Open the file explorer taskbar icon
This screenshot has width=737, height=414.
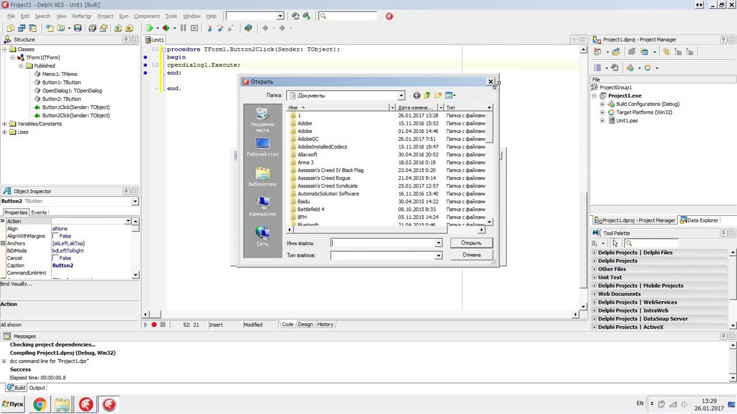point(63,404)
